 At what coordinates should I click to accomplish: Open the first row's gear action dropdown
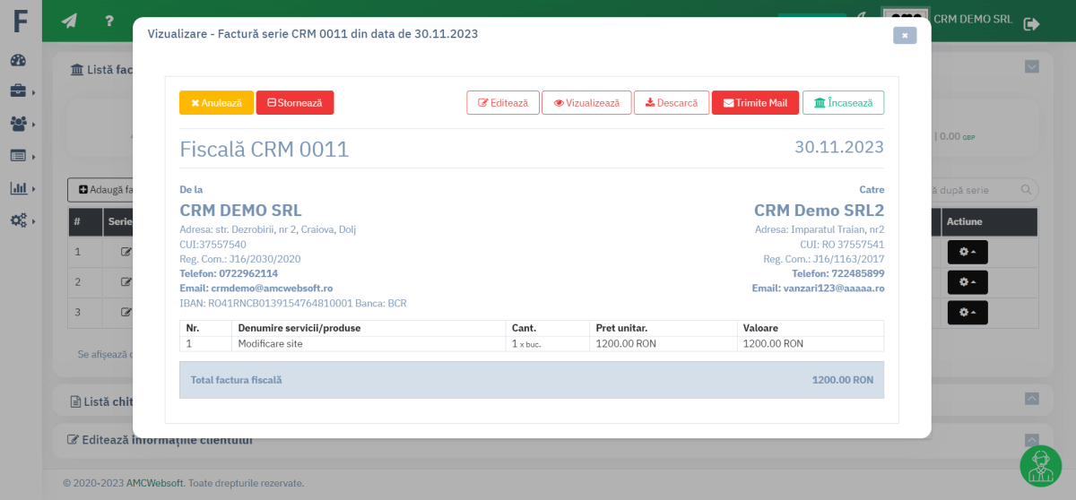[x=967, y=252]
